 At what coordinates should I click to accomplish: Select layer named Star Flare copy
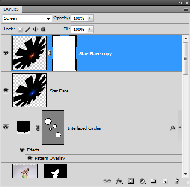pos(95,54)
